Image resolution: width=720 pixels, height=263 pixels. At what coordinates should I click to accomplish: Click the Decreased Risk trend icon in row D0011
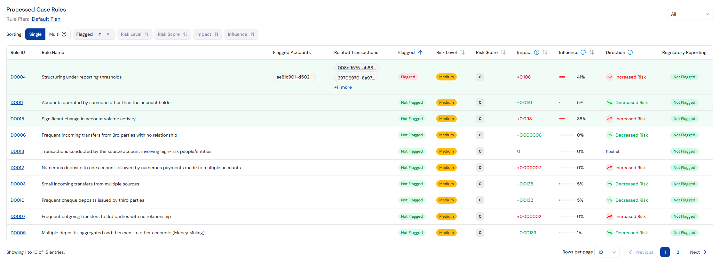[x=610, y=102]
